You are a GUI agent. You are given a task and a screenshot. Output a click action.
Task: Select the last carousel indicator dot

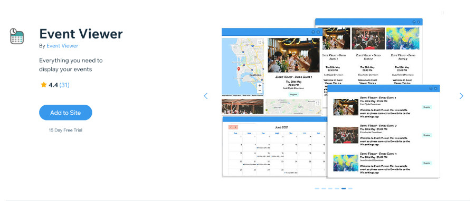coord(350,188)
